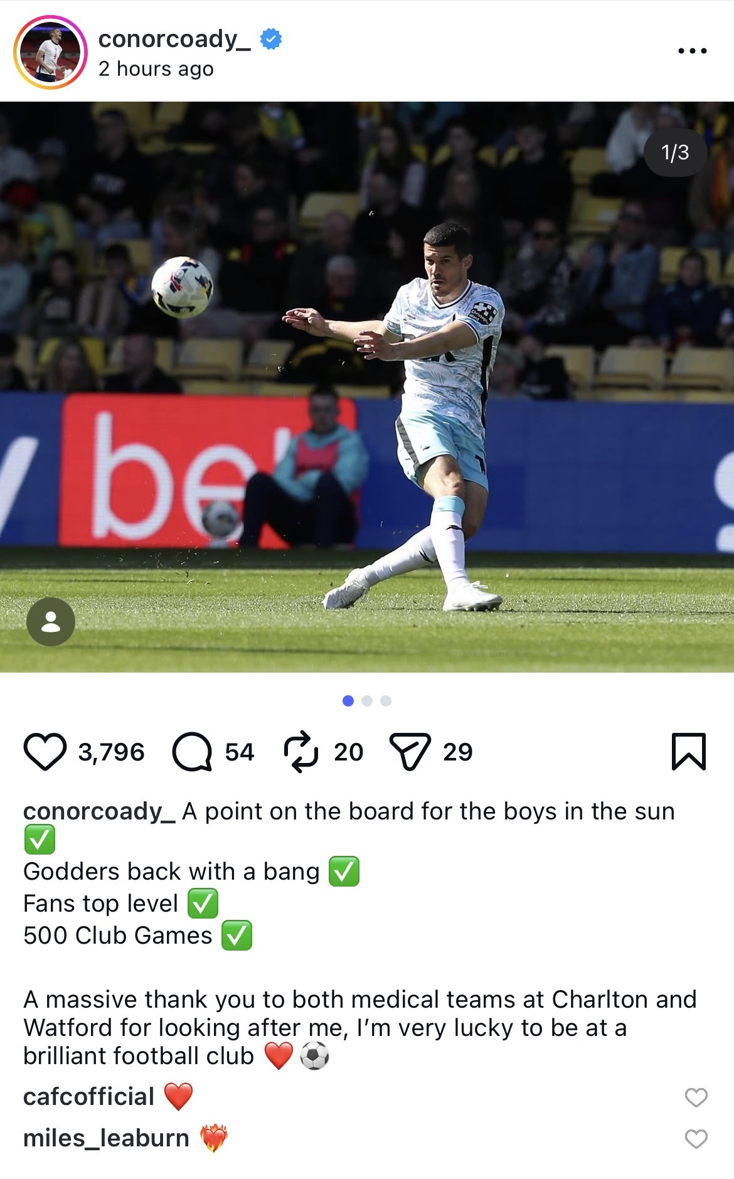View conorcoady_ profile picture story
734x1179 pixels.
pos(51,52)
